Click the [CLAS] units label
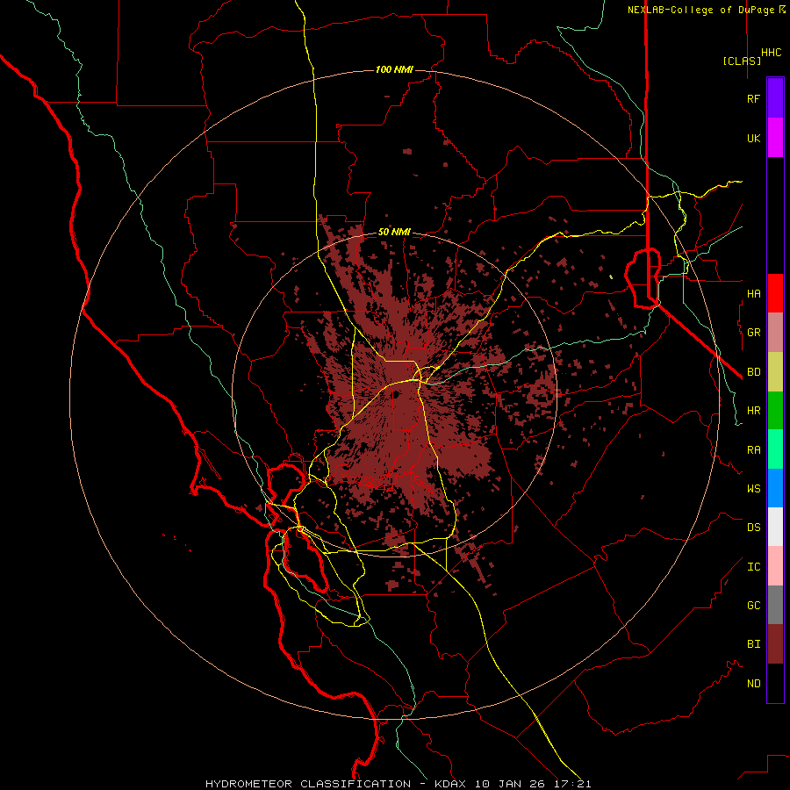790x790 pixels. pyautogui.click(x=742, y=61)
